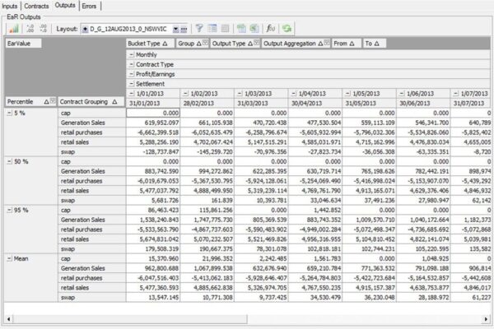Viewport: 494px width, 329px height.
Task: Click the horizontal scrollbar thumb
Action: click(130, 319)
